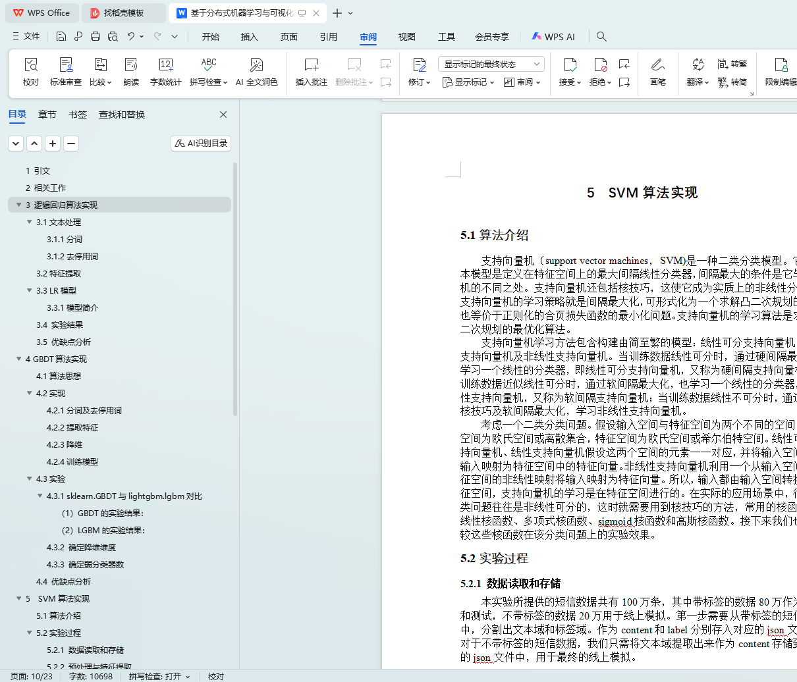Image resolution: width=797 pixels, height=682 pixels.
Task: Jump to 4.2.3 降维 heading
Action: pyautogui.click(x=65, y=444)
